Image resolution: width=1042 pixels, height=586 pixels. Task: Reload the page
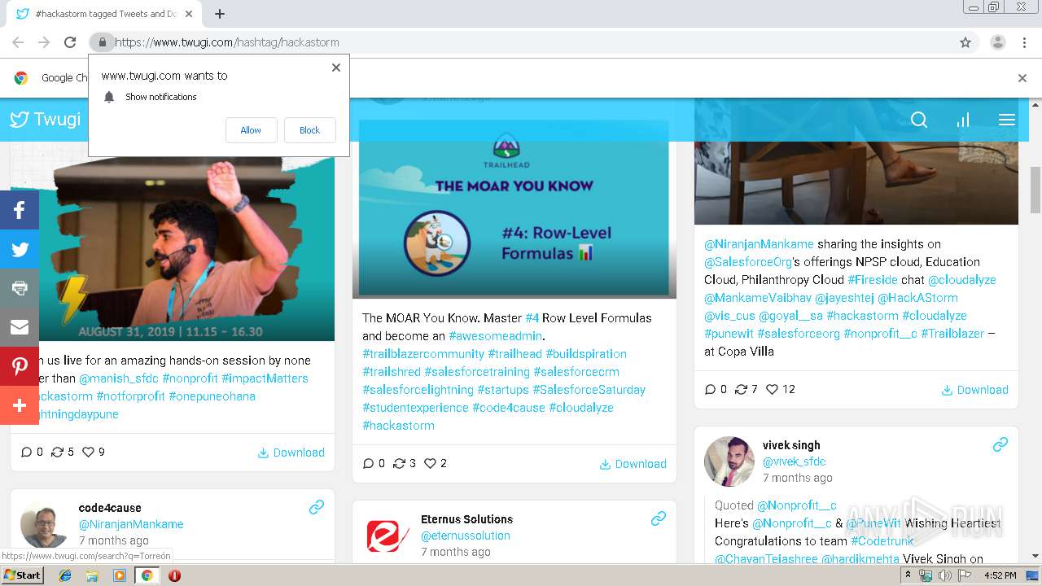point(70,42)
